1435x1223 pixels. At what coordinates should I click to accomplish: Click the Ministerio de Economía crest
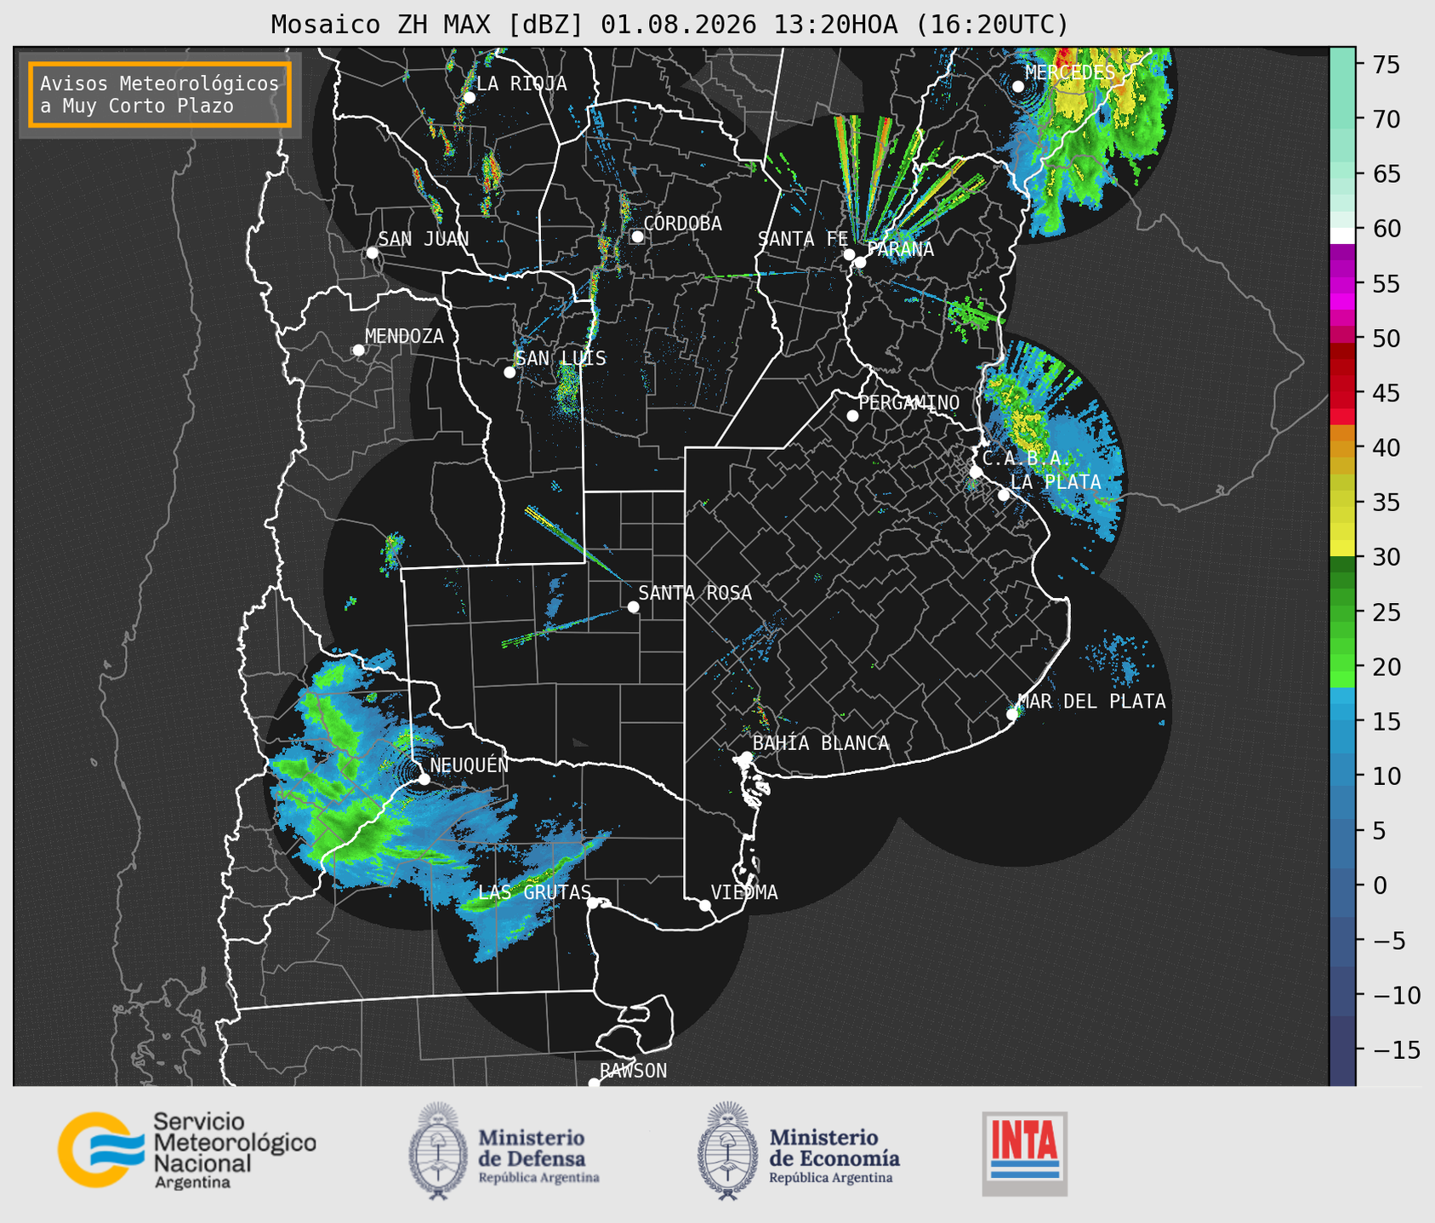[727, 1151]
